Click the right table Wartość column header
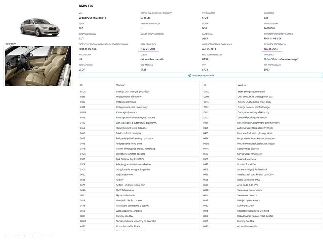This screenshot has width=323, height=242. click(x=279, y=85)
